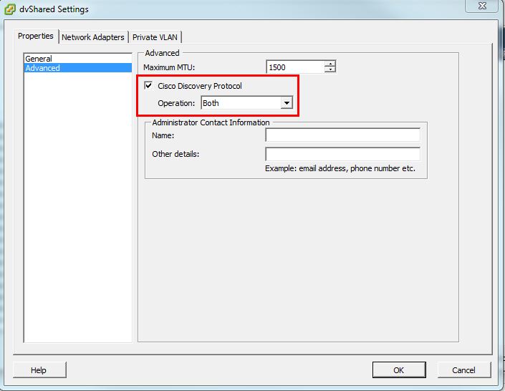Image resolution: width=505 pixels, height=391 pixels.
Task: Confirm settings with the OK button
Action: point(398,370)
